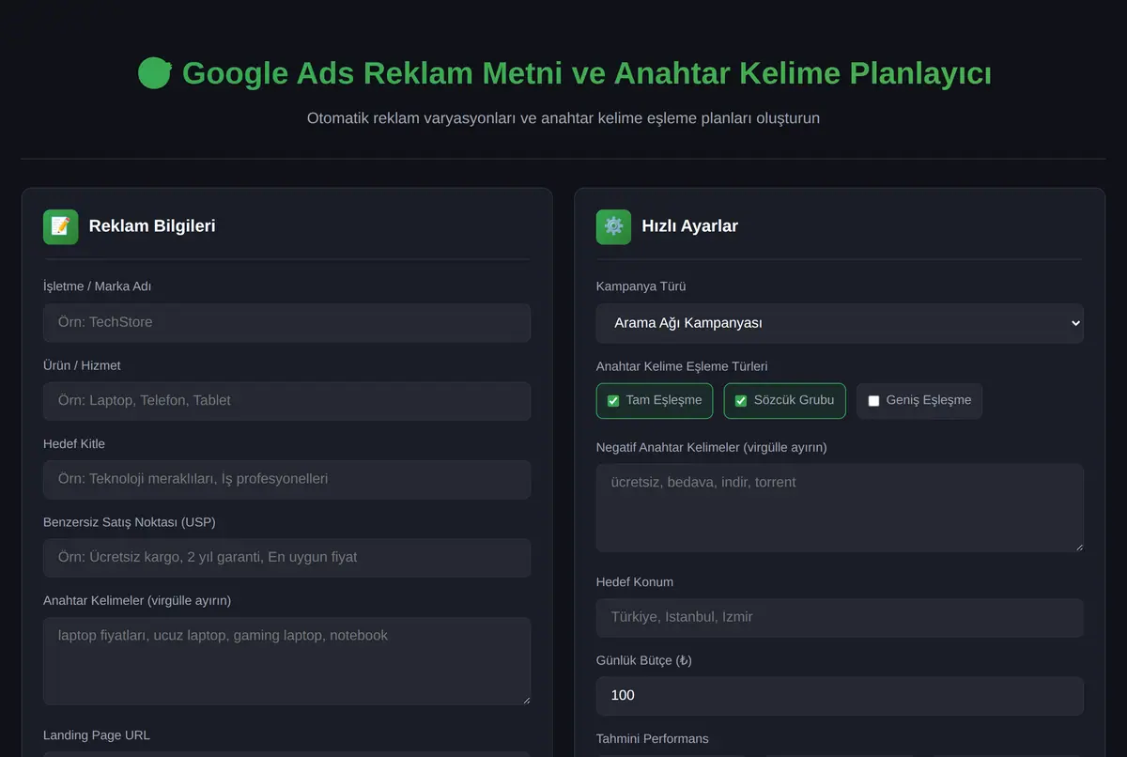
Task: Grab the Anahtar Kelimeler textarea resize handle
Action: coord(525,699)
